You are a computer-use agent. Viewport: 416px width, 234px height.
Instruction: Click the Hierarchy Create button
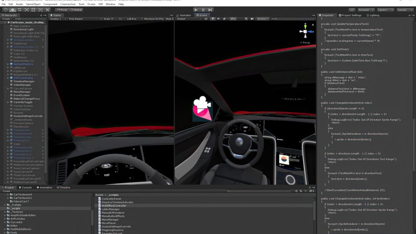(6, 19)
